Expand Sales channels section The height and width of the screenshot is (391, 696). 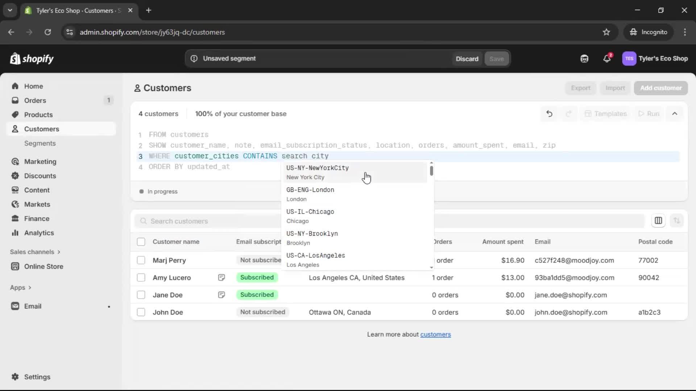click(35, 252)
